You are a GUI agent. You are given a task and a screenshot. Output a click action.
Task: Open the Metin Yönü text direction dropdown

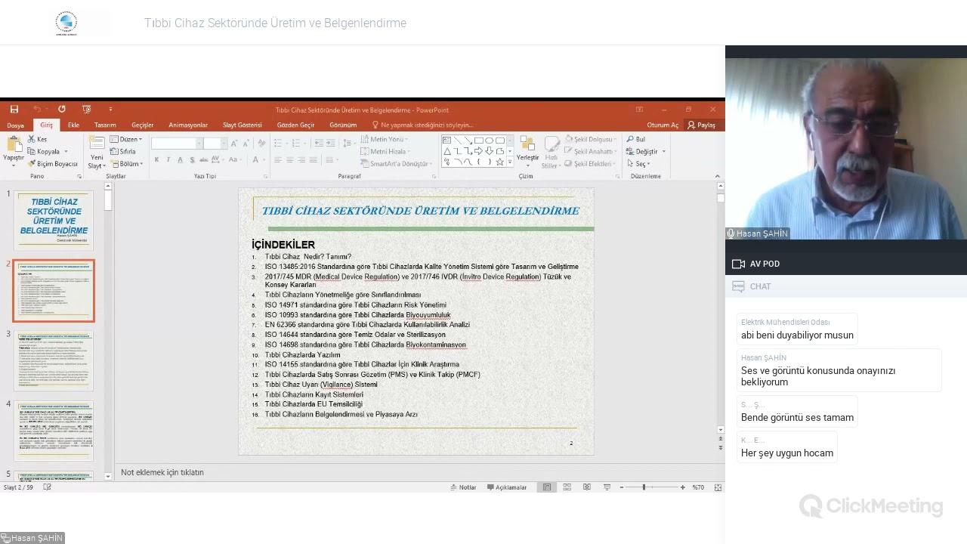click(384, 139)
